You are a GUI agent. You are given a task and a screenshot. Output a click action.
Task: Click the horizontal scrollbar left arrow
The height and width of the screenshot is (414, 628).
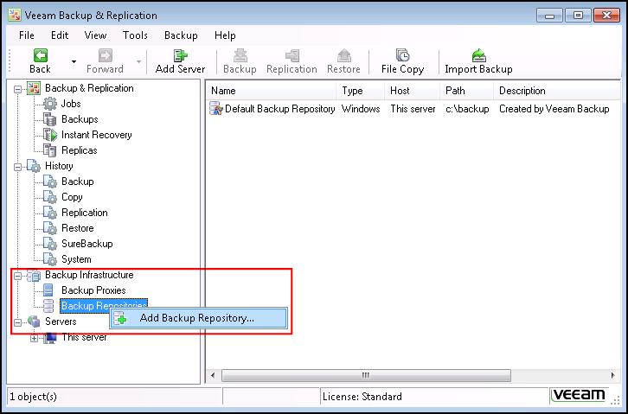[213, 376]
